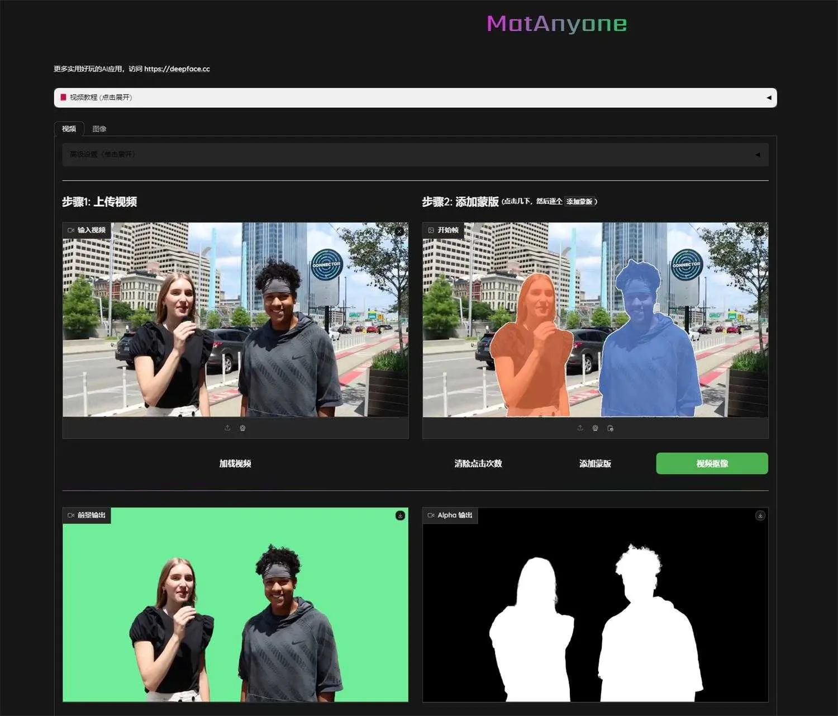Click the 加载视频 button

point(235,463)
